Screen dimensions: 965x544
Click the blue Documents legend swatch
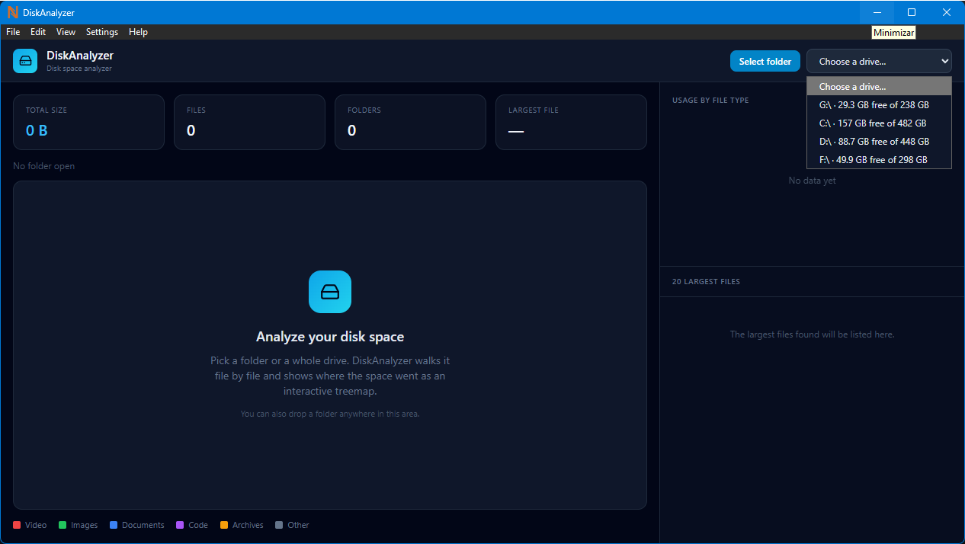click(114, 525)
